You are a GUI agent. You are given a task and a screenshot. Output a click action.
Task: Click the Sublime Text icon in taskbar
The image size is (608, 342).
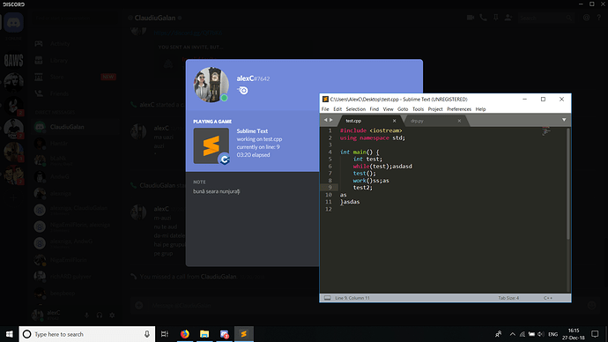243,334
